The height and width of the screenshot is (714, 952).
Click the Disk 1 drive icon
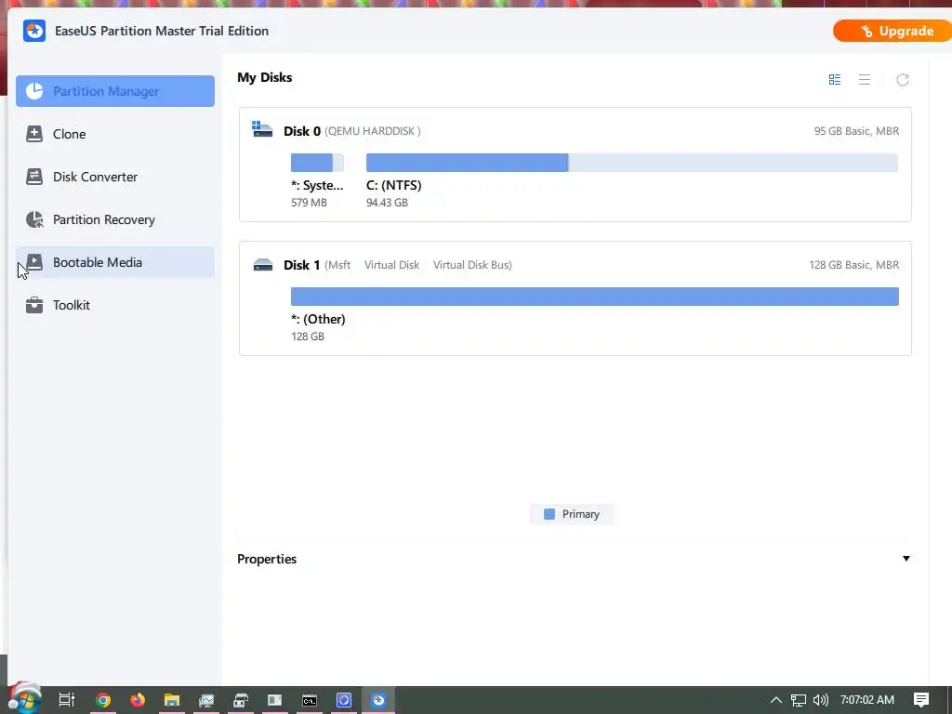263,265
